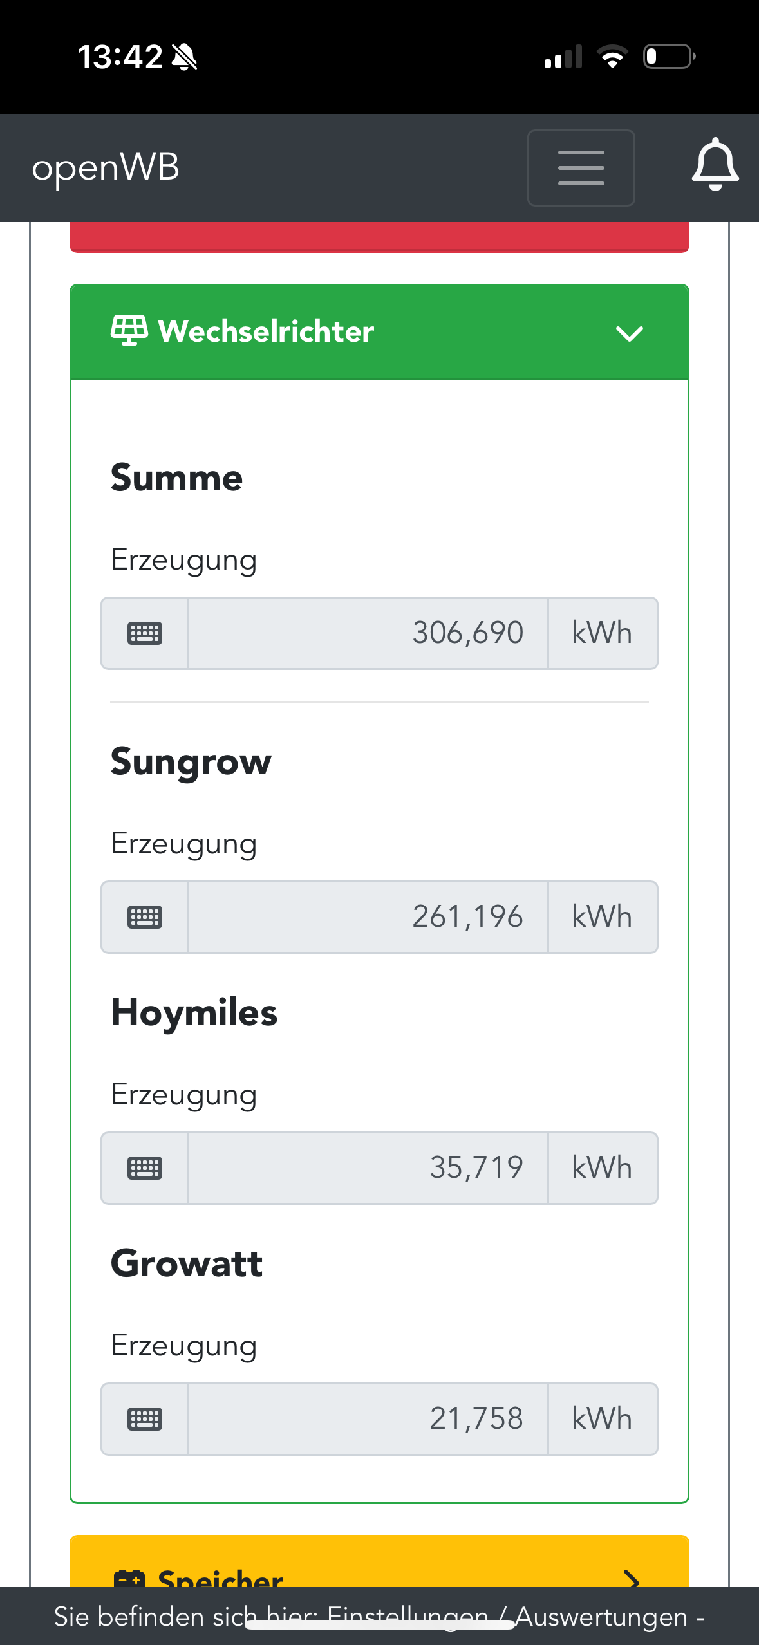Select the Hoymiles field showing 35,719
The image size is (759, 1645).
point(368,1168)
